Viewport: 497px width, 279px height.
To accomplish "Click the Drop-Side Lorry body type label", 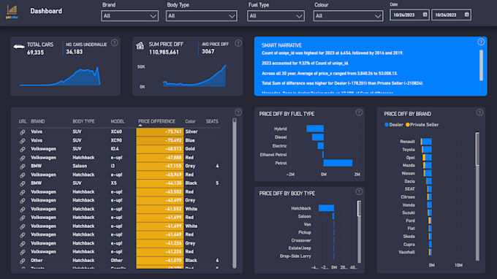I will (295, 256).
